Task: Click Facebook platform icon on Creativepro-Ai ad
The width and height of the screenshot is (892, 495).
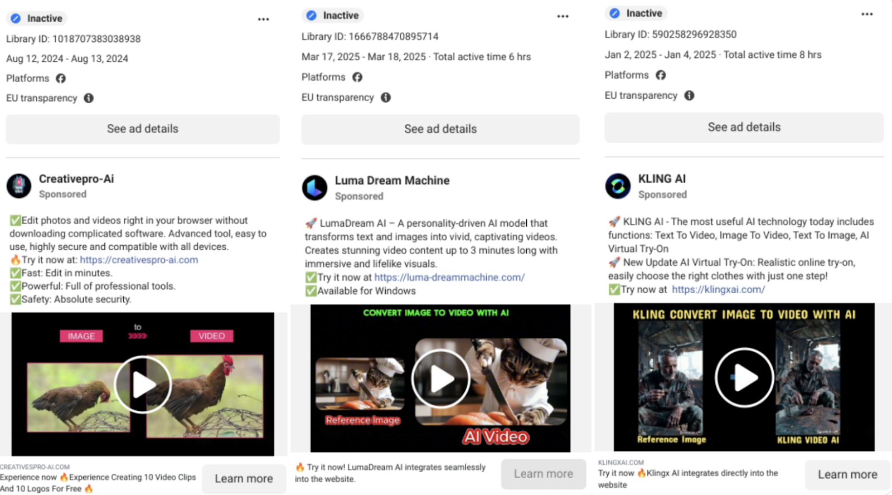Action: coord(61,79)
